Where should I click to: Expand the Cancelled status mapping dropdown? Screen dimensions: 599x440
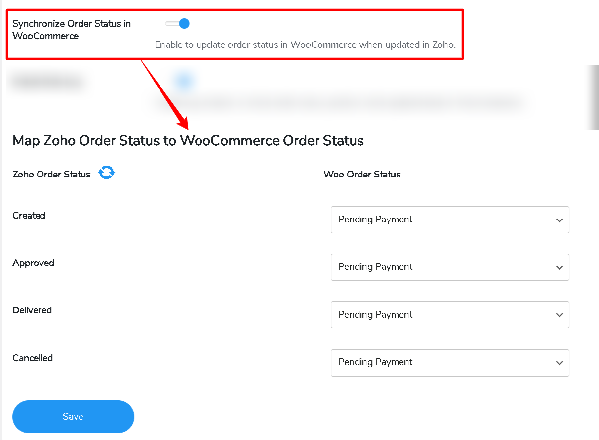449,362
